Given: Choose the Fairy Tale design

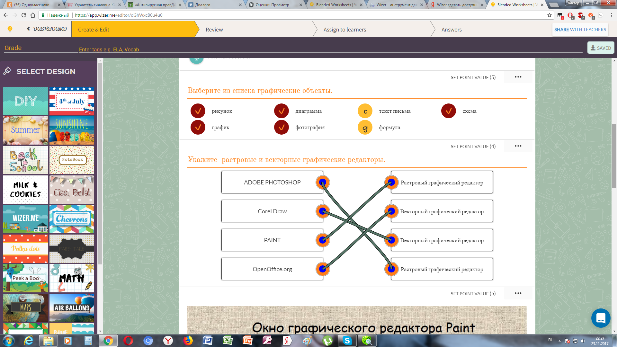Looking at the screenshot, I should [72, 249].
